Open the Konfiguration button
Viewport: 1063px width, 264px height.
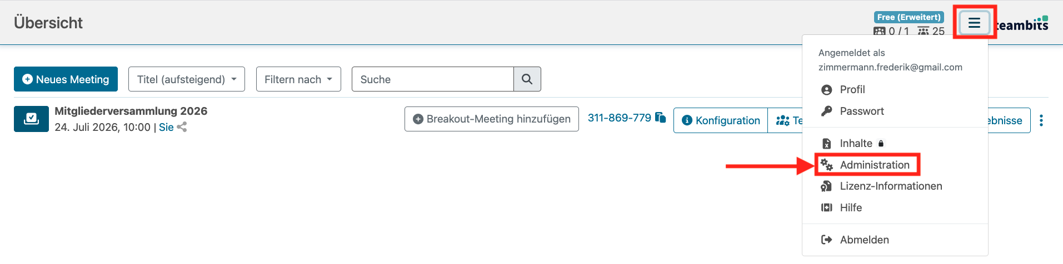pos(721,120)
